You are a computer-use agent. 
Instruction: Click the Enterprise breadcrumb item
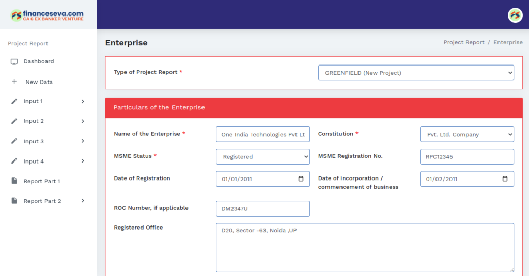point(508,42)
